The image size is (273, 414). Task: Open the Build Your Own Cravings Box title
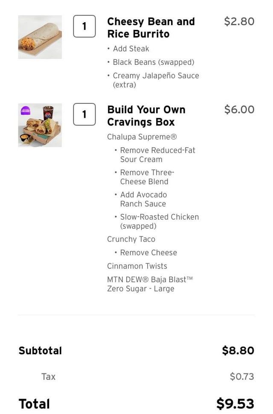[146, 116]
